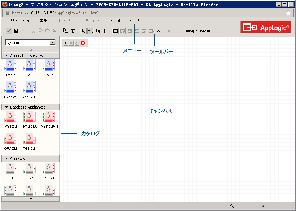Click the main assembly name label

point(205,31)
